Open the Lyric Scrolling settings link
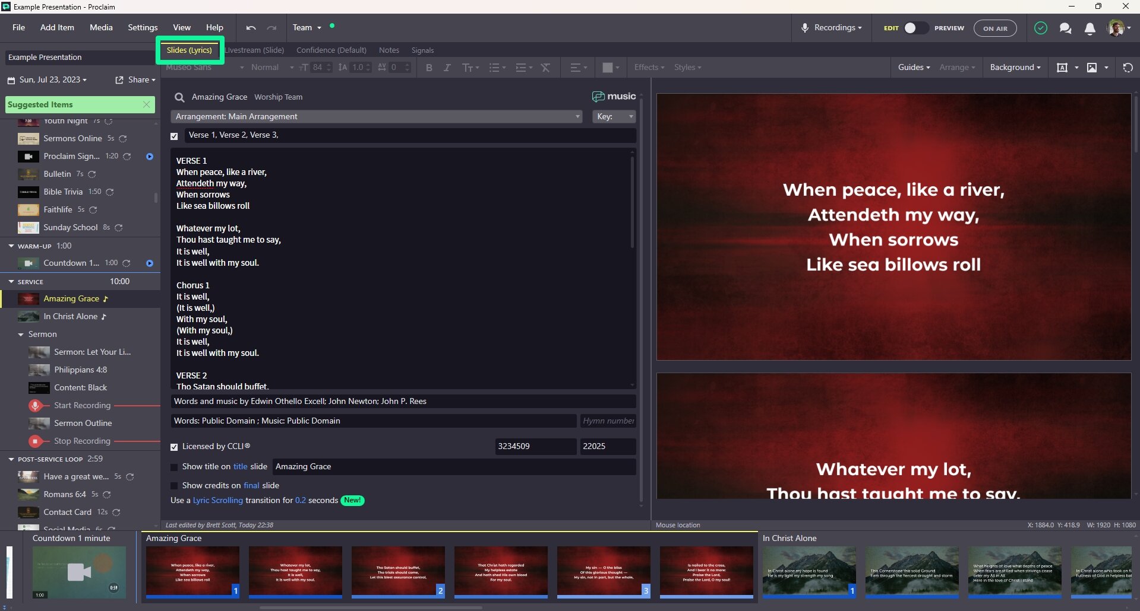The width and height of the screenshot is (1140, 611). [x=218, y=500]
